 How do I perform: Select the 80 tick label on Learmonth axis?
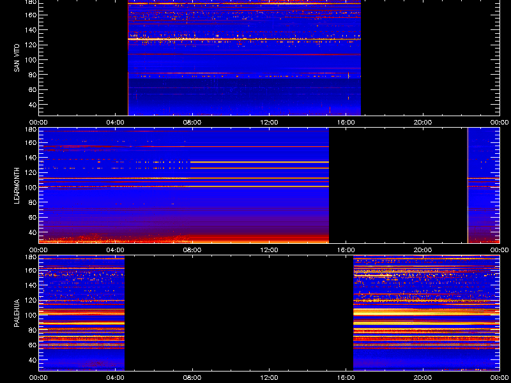pyautogui.click(x=33, y=202)
